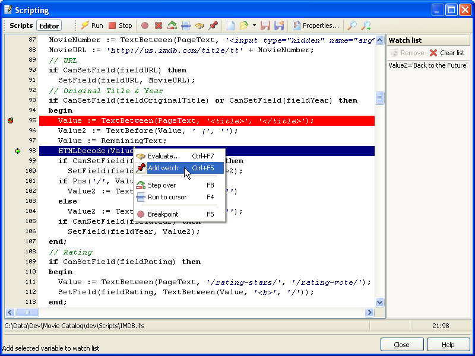Toggle the breakpoint marker on line 95 gutter

(10, 120)
